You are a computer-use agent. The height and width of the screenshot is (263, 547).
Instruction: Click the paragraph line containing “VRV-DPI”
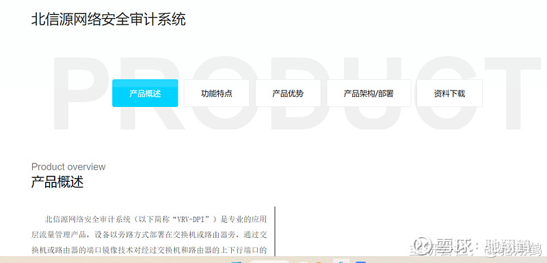point(156,219)
